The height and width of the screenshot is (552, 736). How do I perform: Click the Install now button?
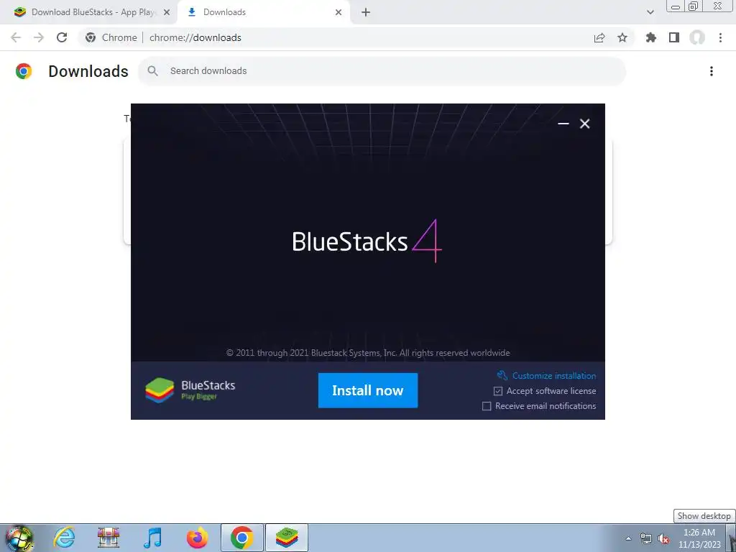click(367, 390)
